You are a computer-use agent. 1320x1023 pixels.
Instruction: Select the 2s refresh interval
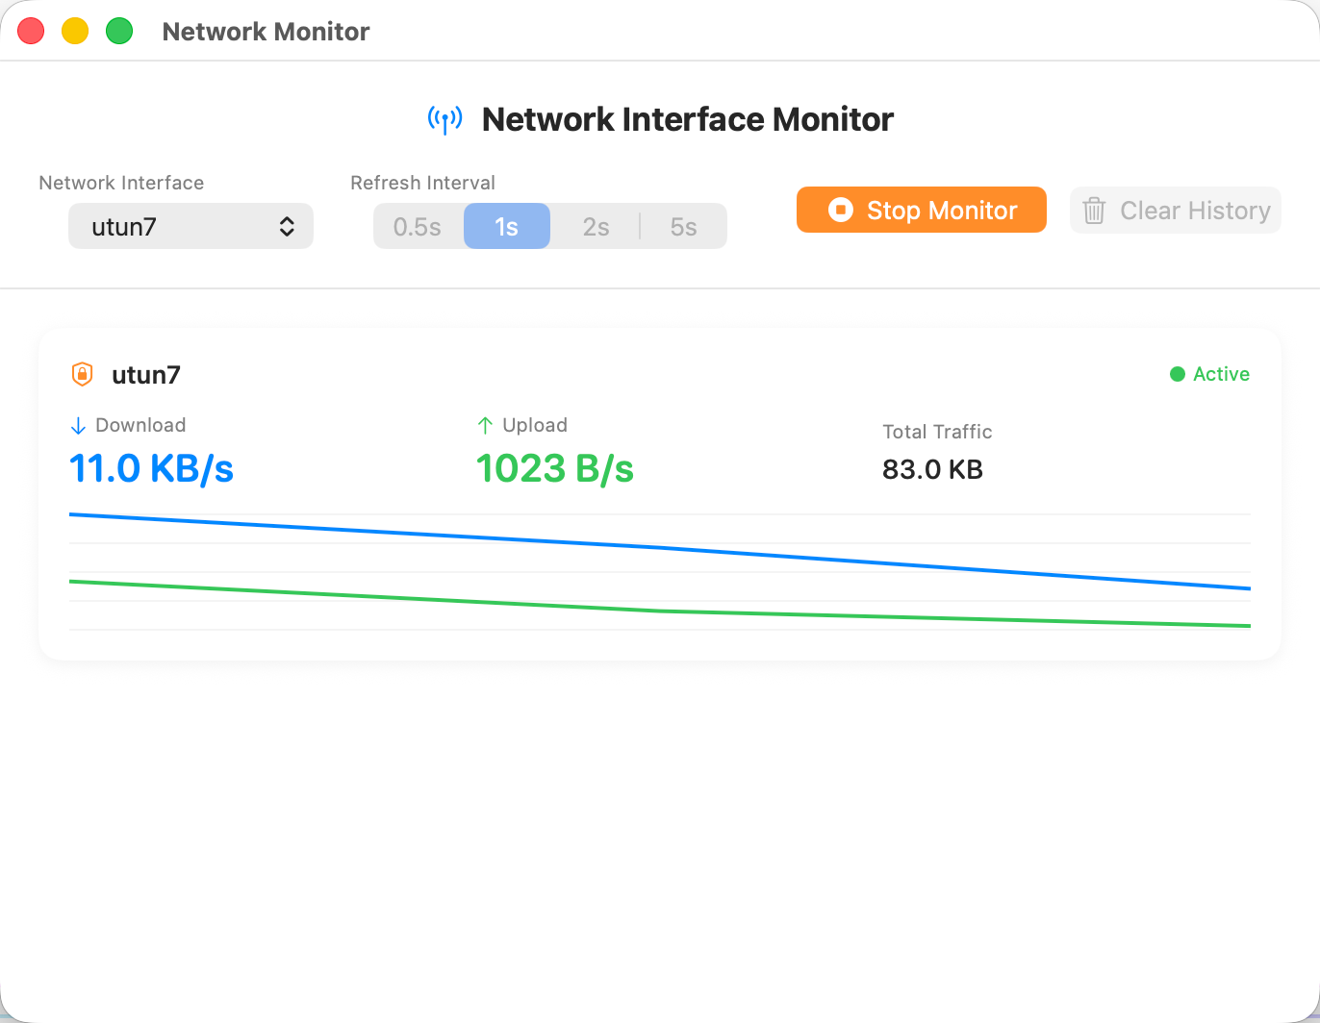point(596,226)
